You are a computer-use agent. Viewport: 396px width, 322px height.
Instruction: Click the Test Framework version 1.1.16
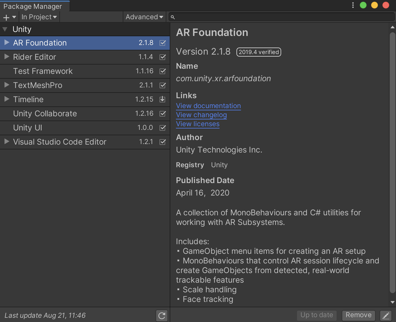coord(145,71)
